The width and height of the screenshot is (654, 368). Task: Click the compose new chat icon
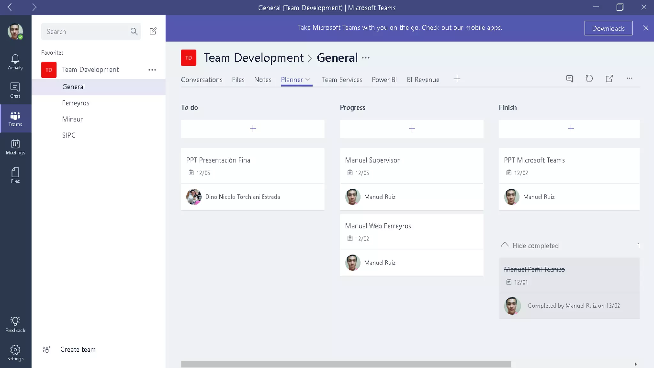[x=153, y=31]
